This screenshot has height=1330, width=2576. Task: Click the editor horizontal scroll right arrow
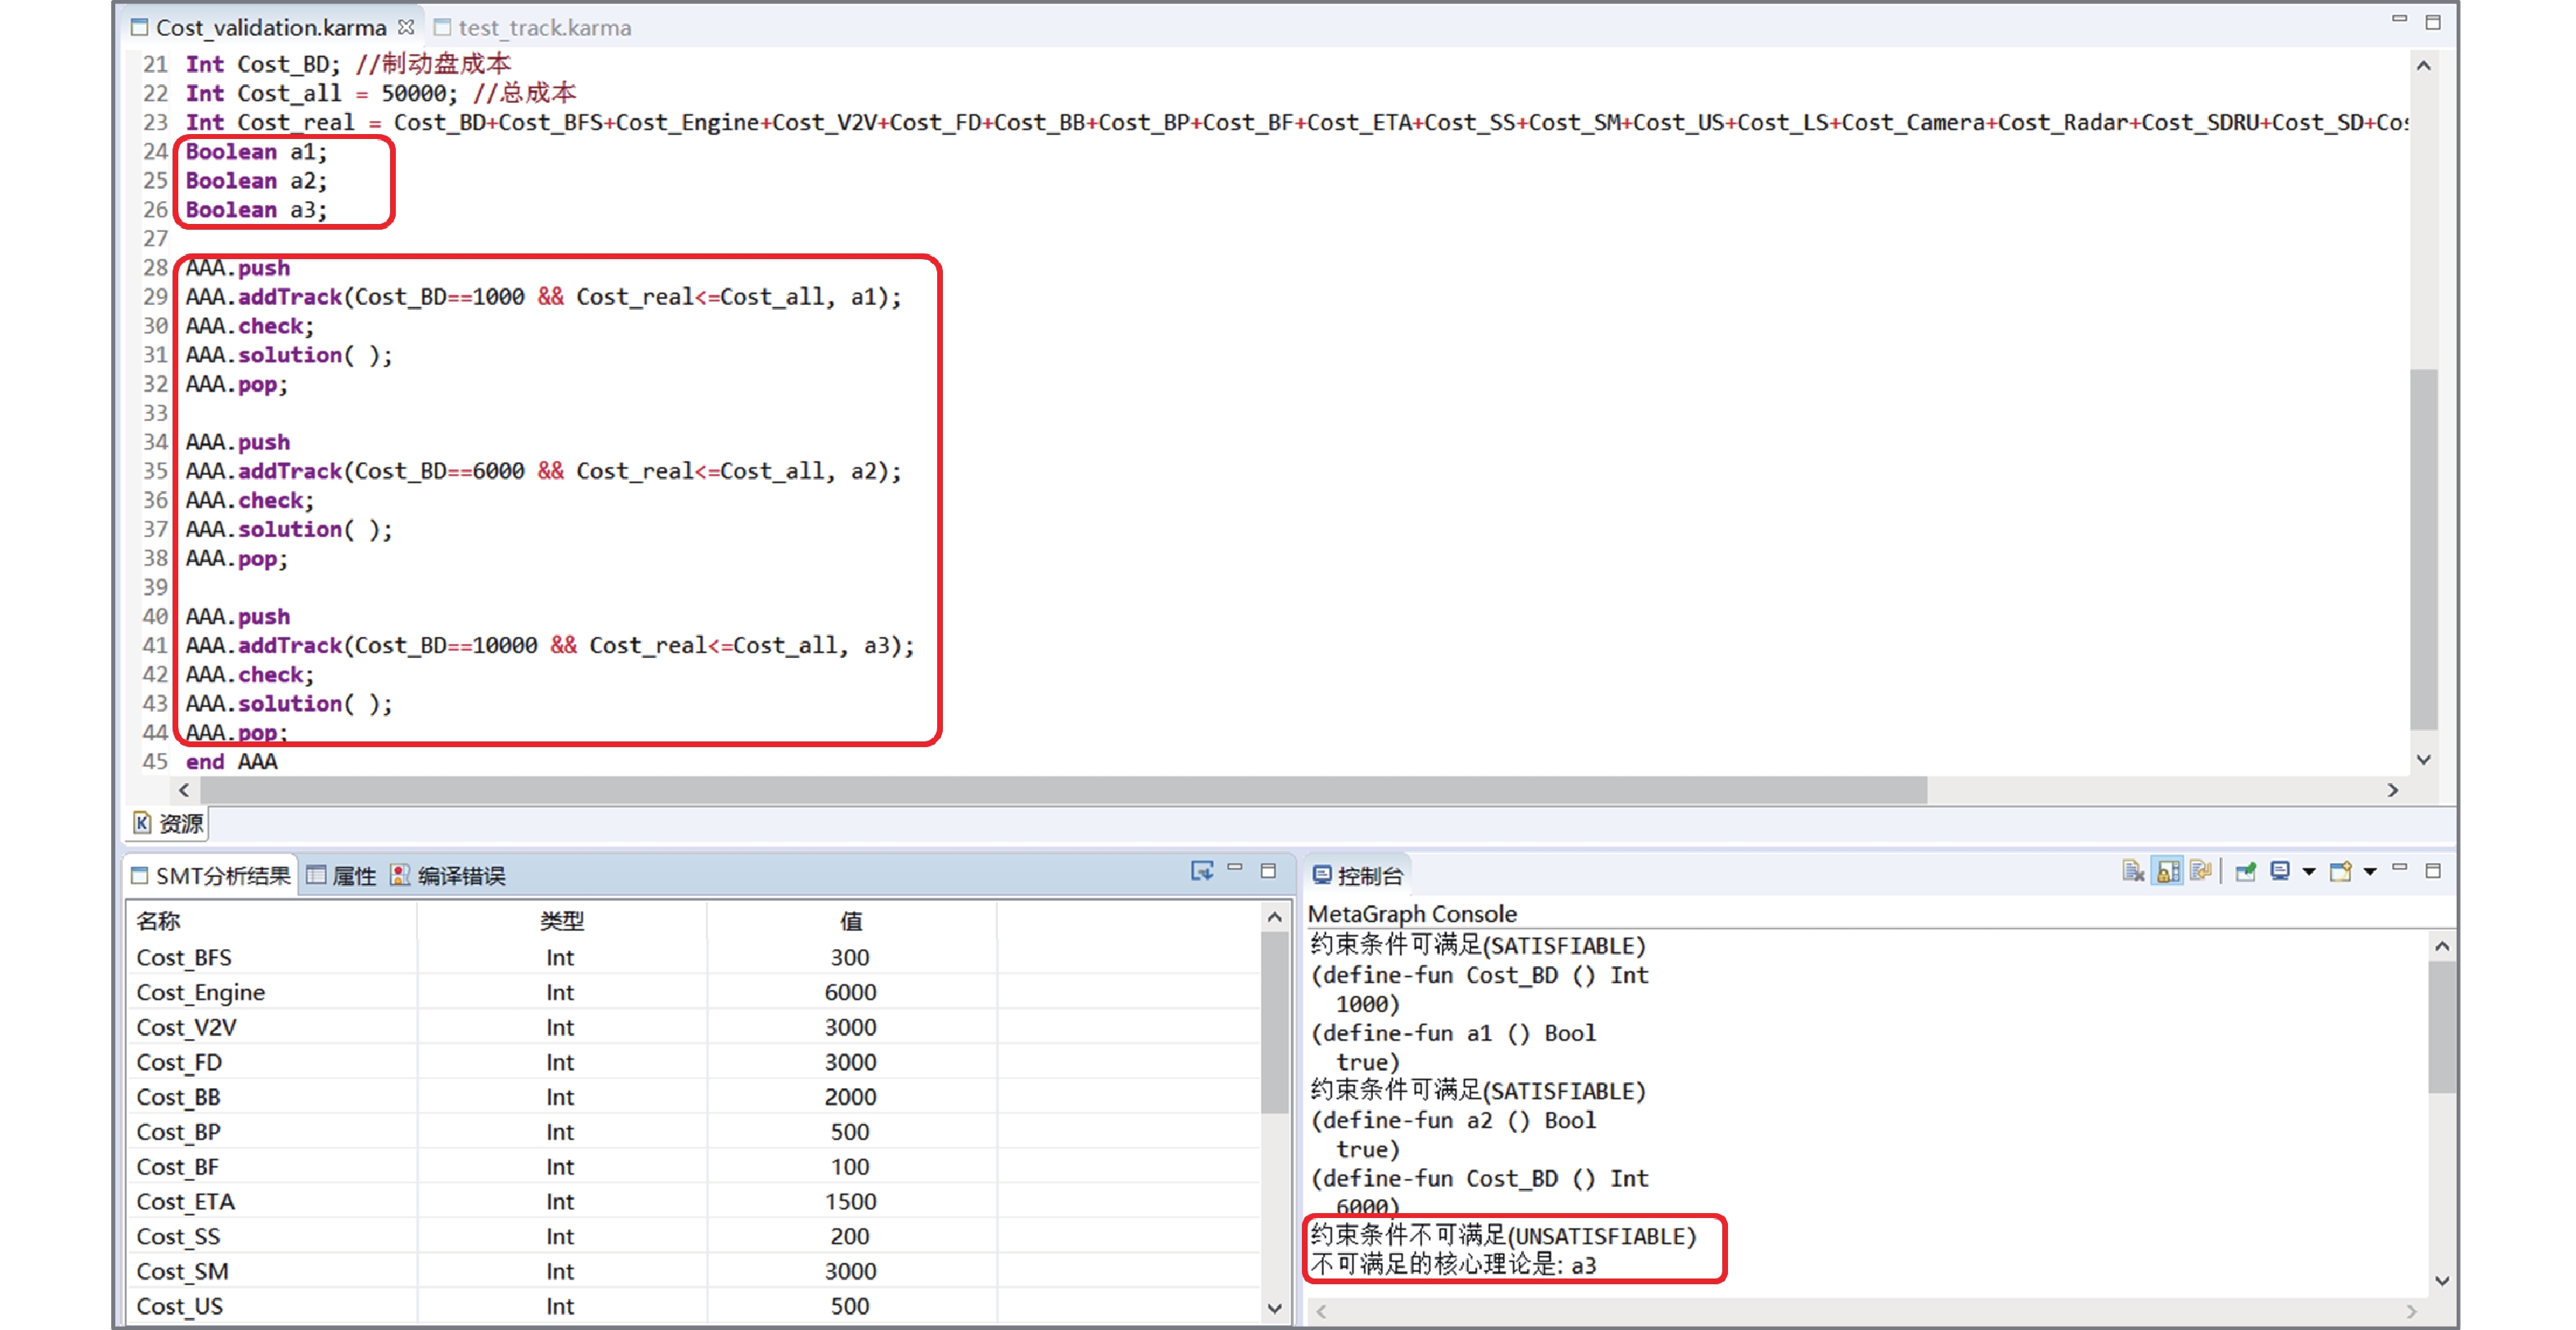pos(2393,790)
